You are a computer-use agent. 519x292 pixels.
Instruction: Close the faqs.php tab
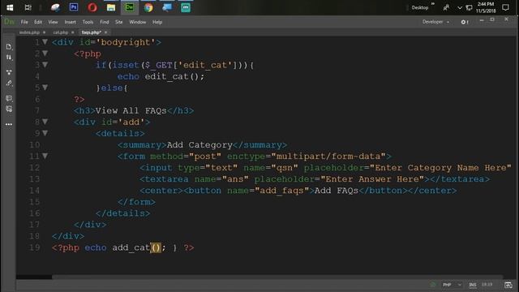tap(106, 32)
